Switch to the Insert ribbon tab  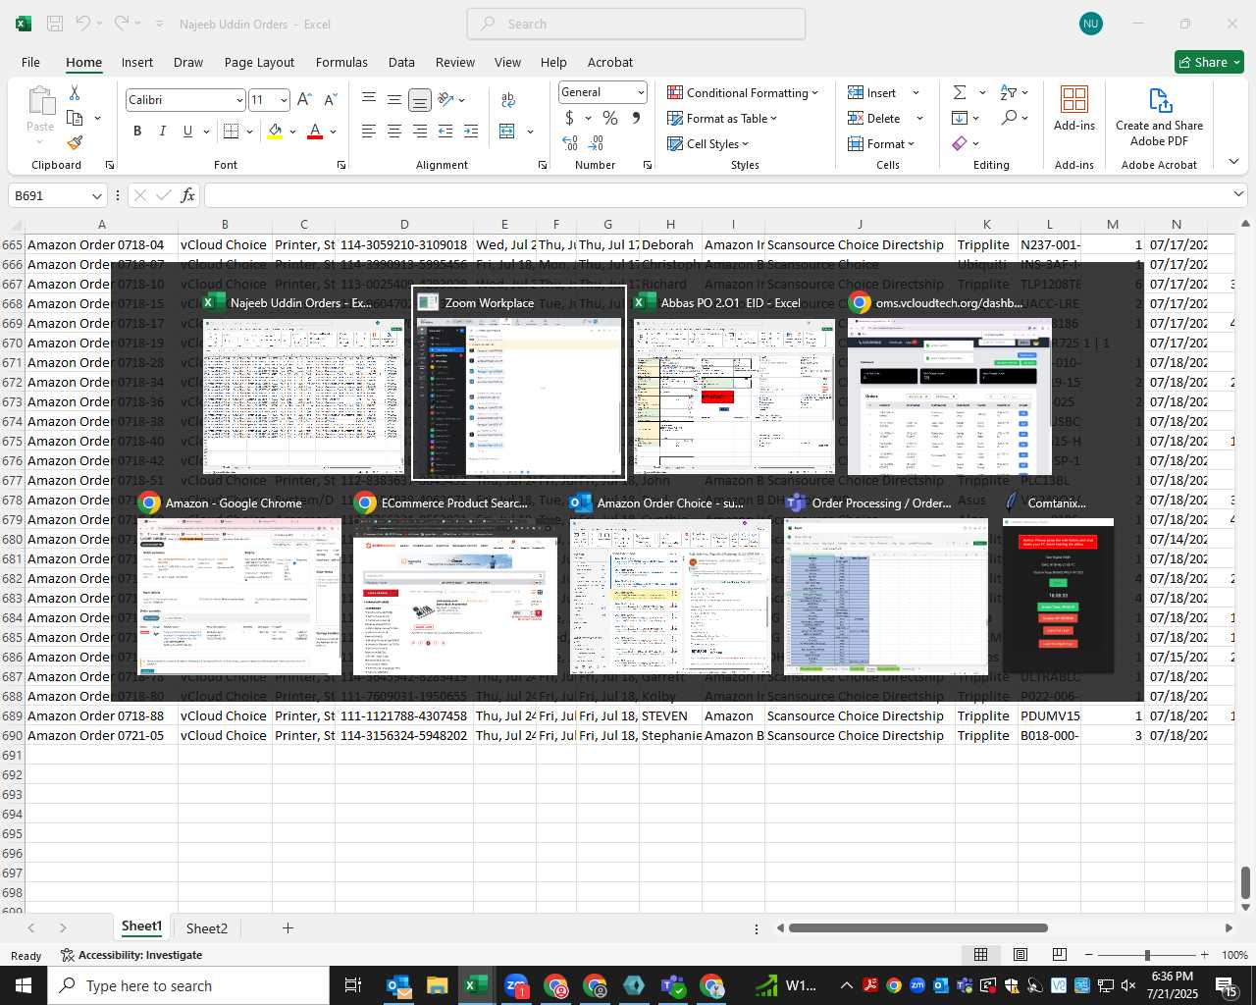pos(137,62)
